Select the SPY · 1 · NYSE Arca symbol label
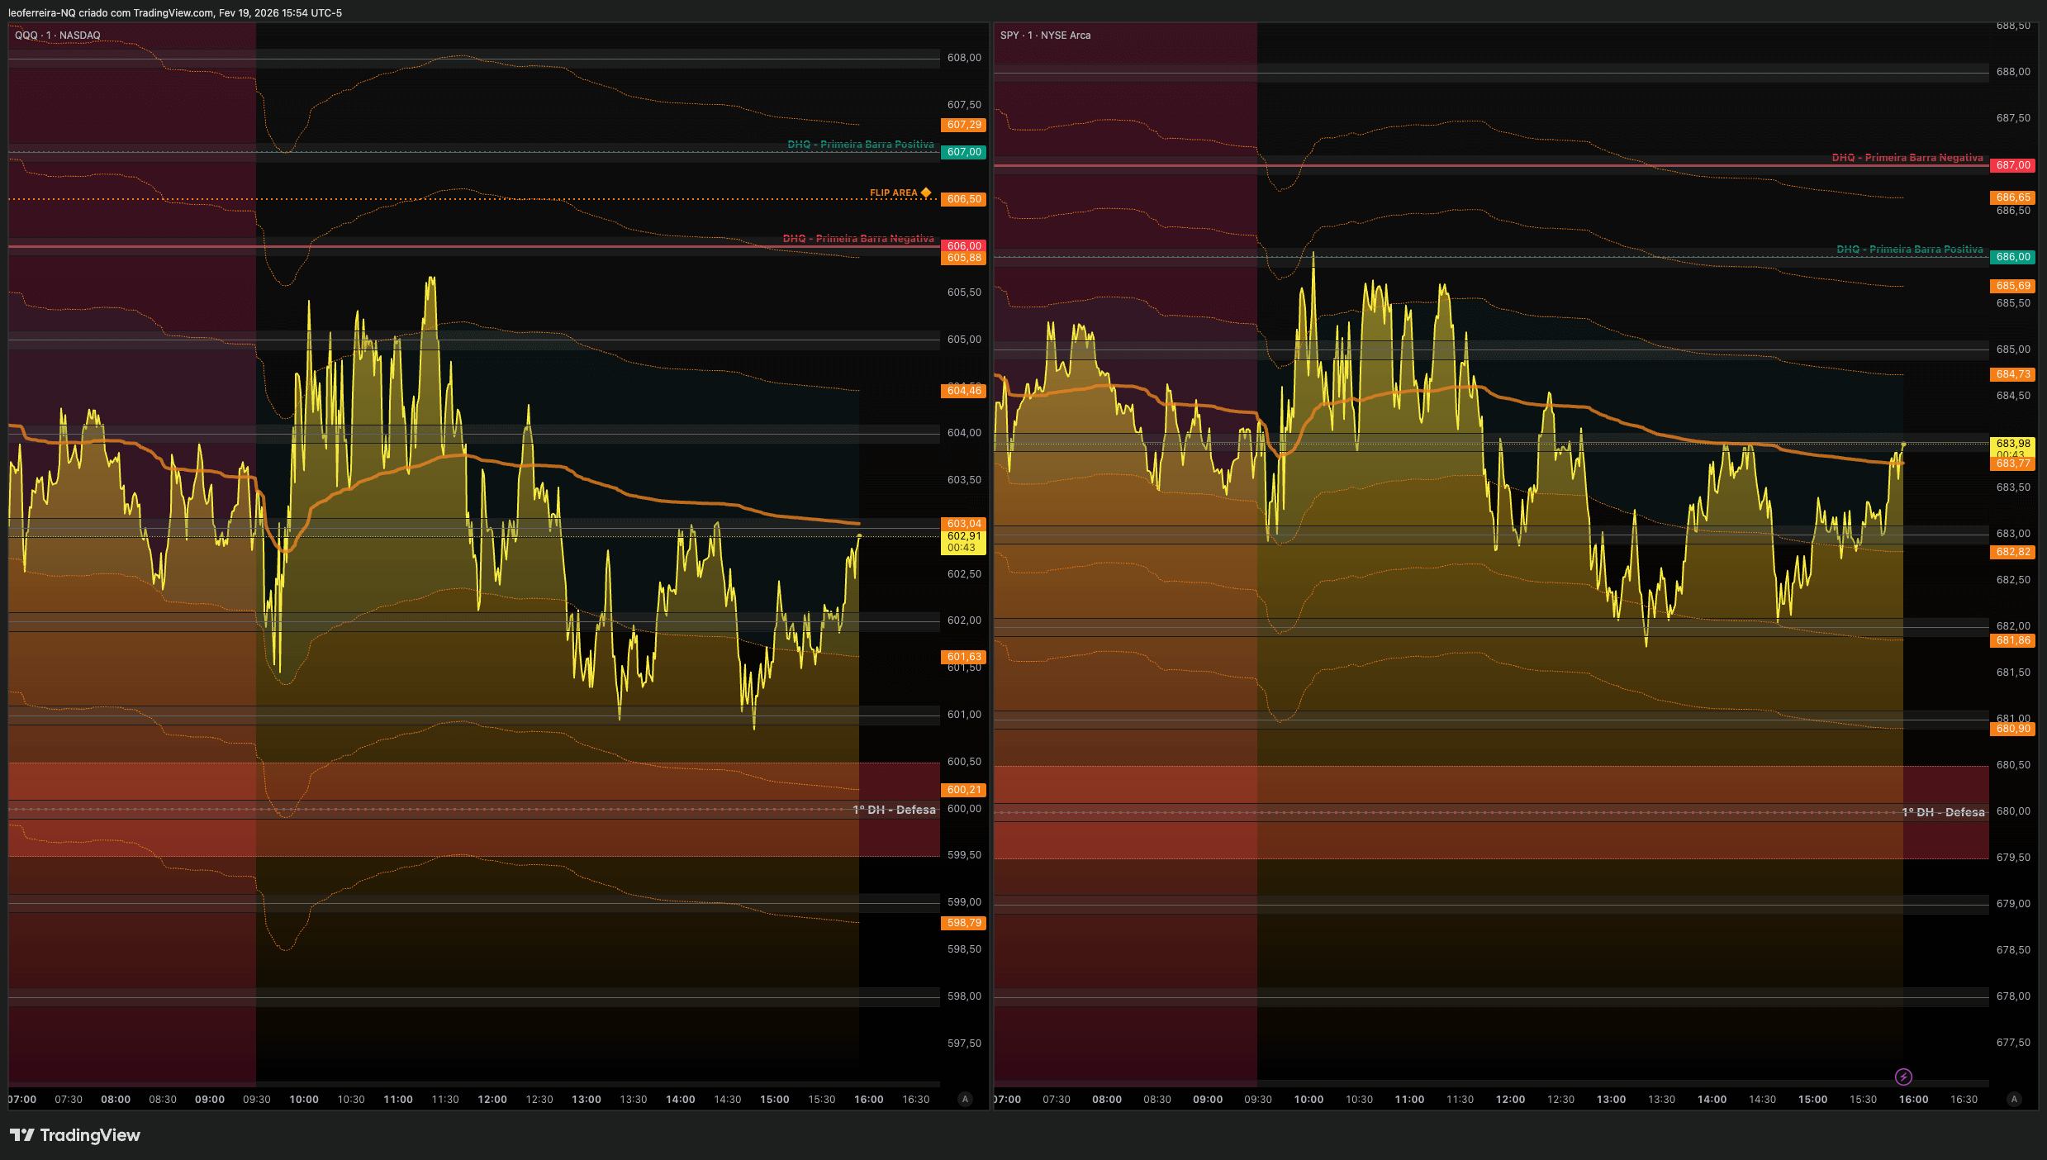The height and width of the screenshot is (1160, 2047). click(1045, 36)
